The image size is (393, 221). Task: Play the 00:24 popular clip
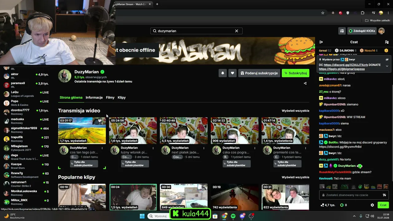pyautogui.click(x=133, y=197)
